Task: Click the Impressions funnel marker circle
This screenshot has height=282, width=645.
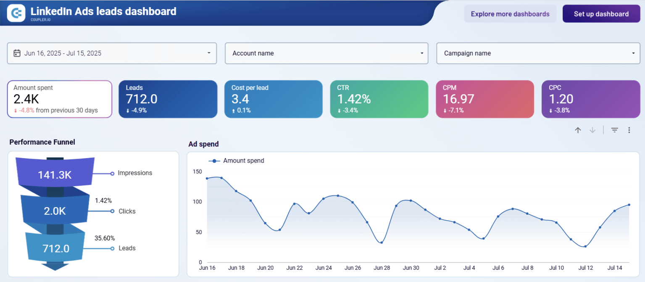Action: point(112,174)
